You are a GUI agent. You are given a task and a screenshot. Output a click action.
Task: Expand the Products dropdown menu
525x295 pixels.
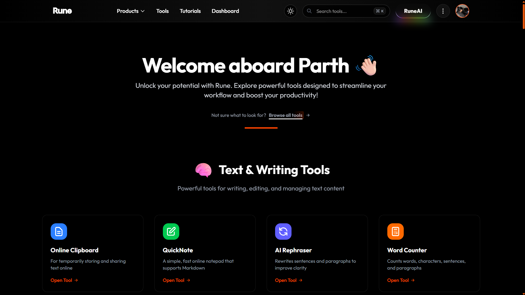point(131,11)
